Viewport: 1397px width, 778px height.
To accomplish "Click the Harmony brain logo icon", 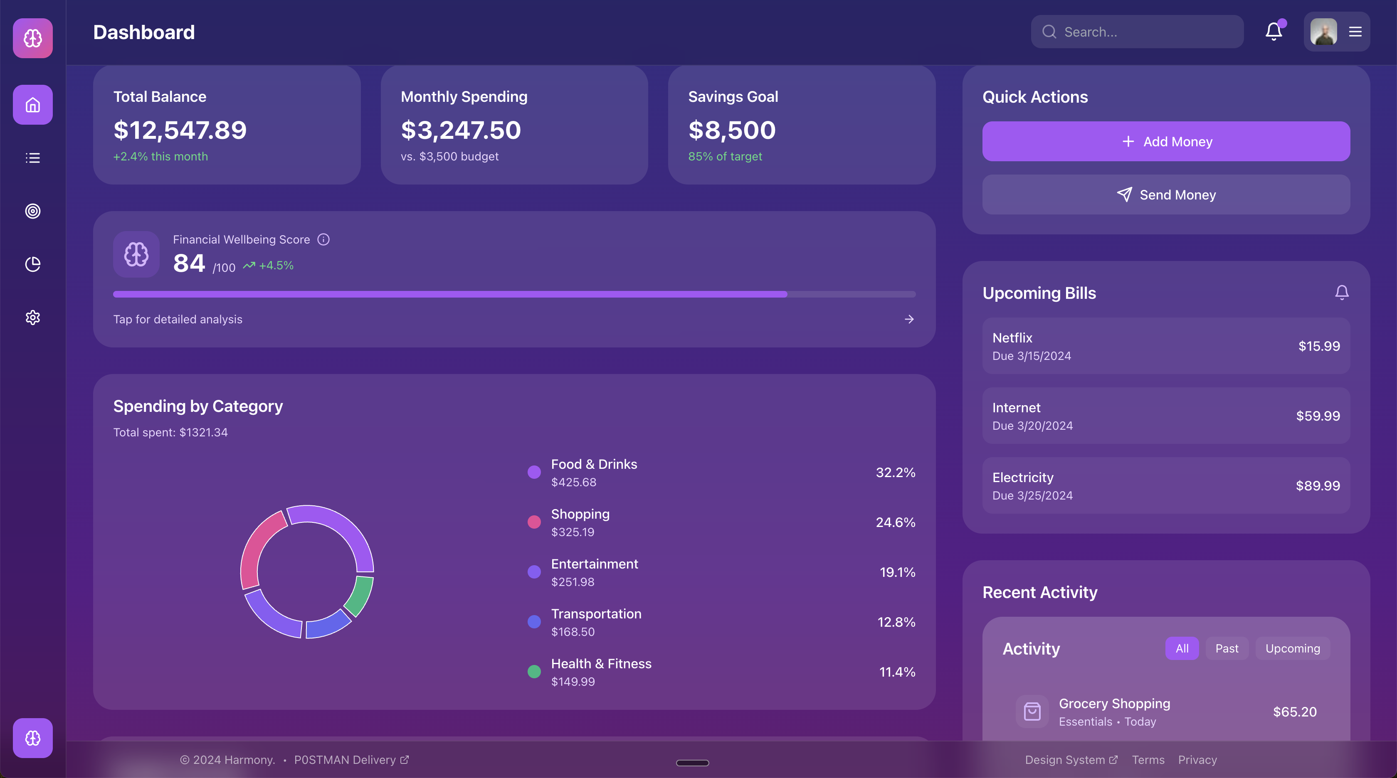I will tap(32, 38).
